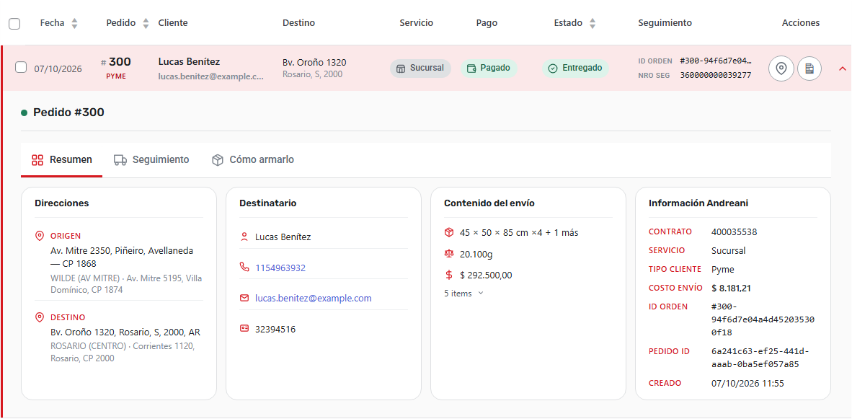Sort by Pedido column arrows
852x419 pixels.
(146, 23)
